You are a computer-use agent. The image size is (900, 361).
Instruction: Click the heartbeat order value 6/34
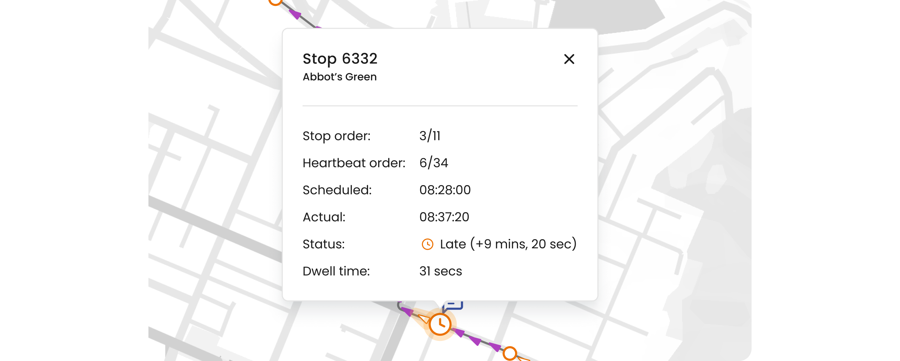[434, 163]
